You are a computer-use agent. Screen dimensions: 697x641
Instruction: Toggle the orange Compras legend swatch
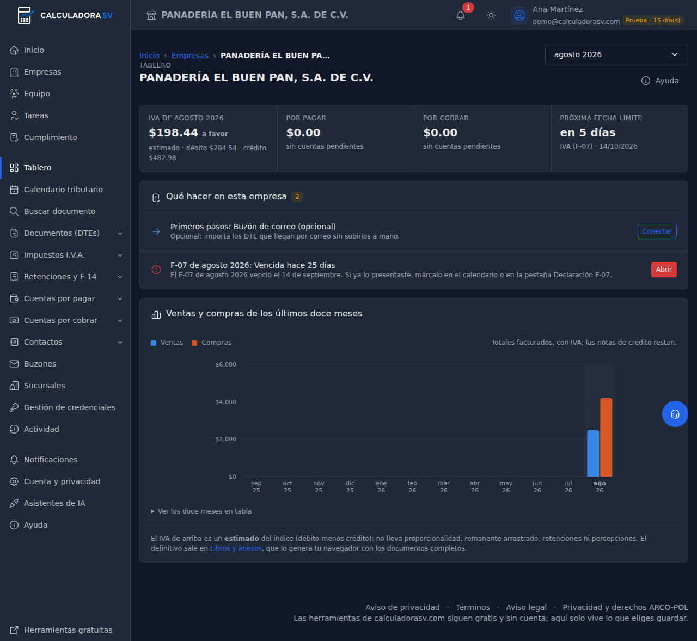tap(194, 343)
